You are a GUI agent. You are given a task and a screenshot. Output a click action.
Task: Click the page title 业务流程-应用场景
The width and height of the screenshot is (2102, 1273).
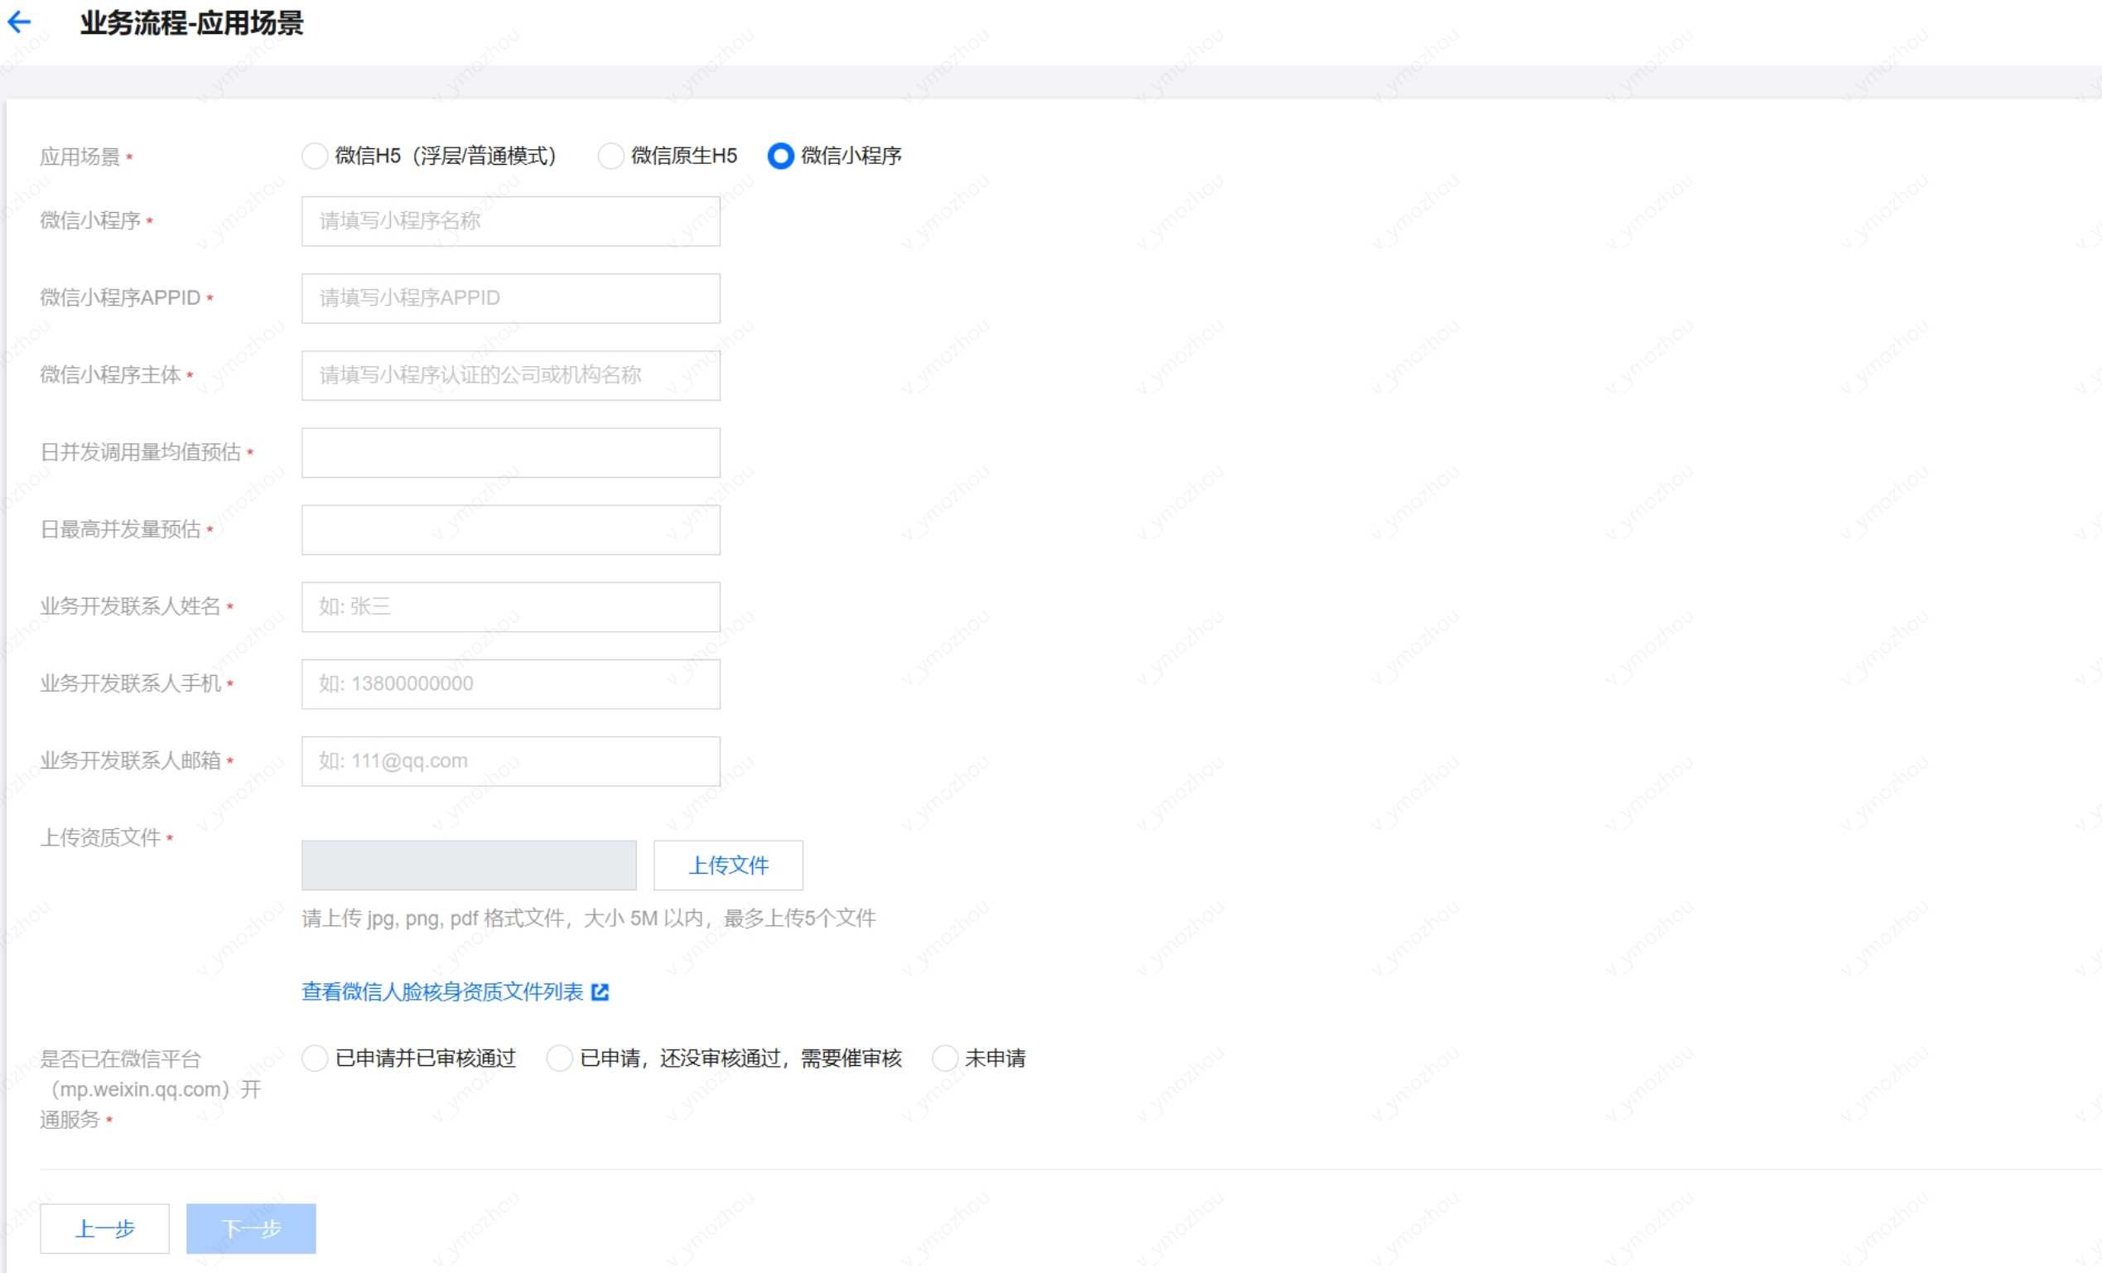pyautogui.click(x=192, y=23)
